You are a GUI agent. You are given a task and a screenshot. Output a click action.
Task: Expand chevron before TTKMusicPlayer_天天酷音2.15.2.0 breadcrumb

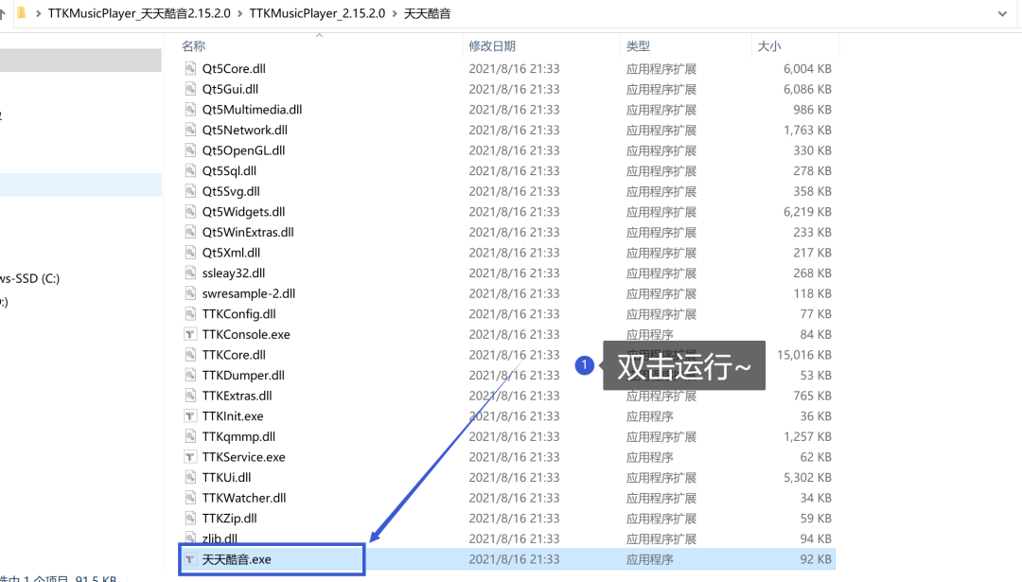click(39, 13)
